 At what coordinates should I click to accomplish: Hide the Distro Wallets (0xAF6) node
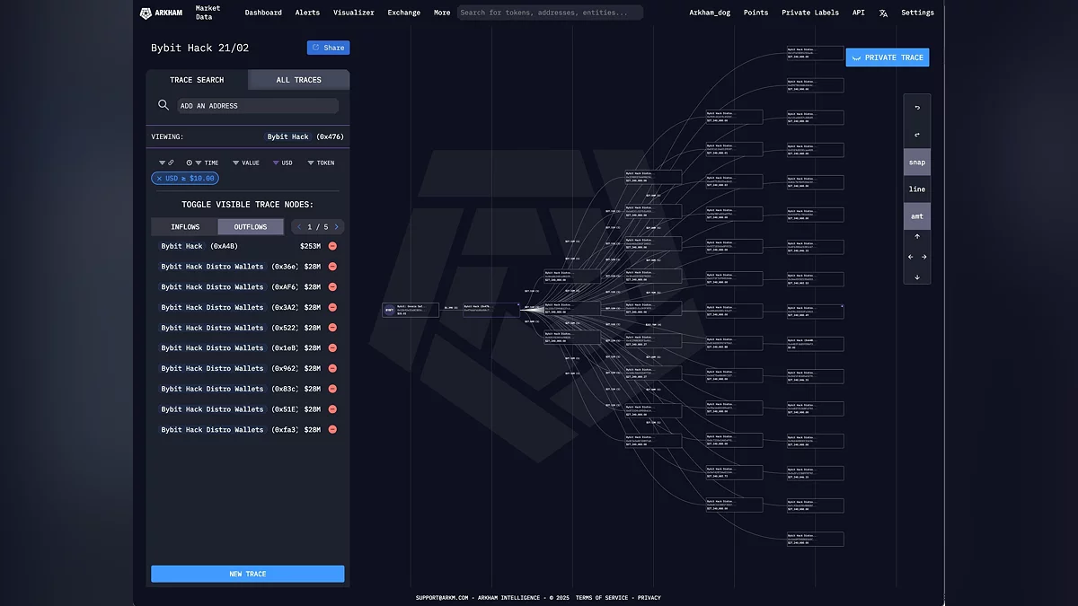(x=332, y=287)
